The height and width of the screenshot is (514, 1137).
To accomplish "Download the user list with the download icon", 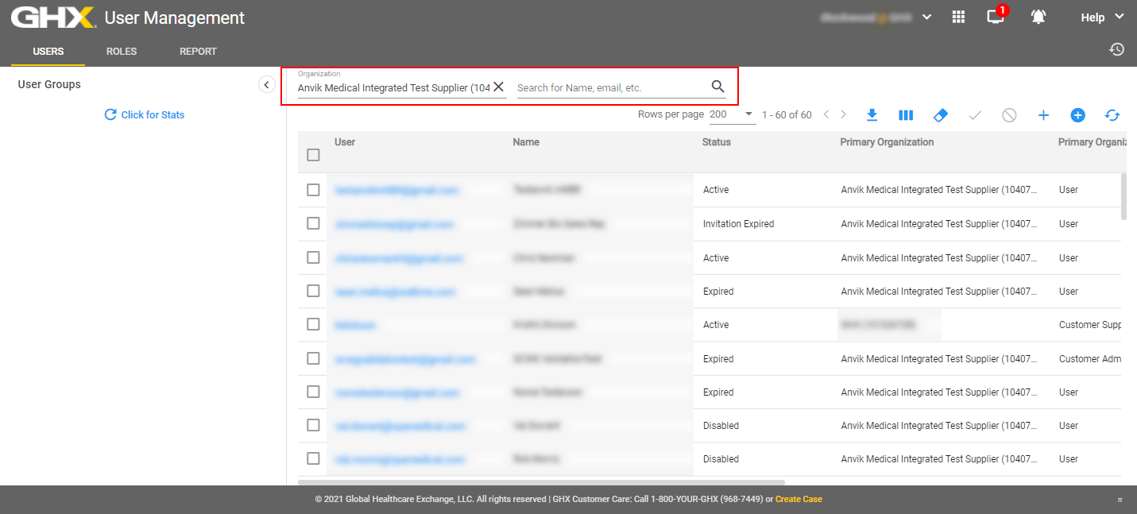I will (x=872, y=115).
